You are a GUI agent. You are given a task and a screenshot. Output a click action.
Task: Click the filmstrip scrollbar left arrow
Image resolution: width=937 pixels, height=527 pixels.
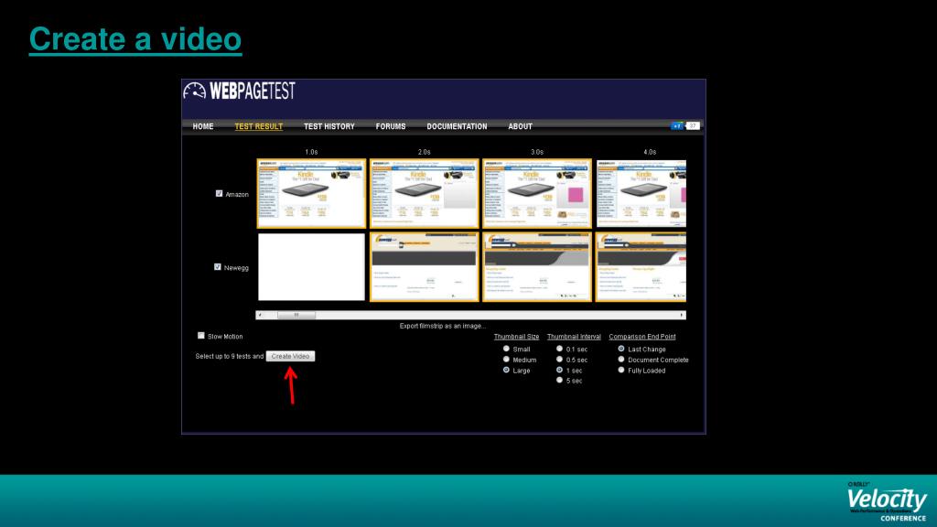[x=260, y=315]
